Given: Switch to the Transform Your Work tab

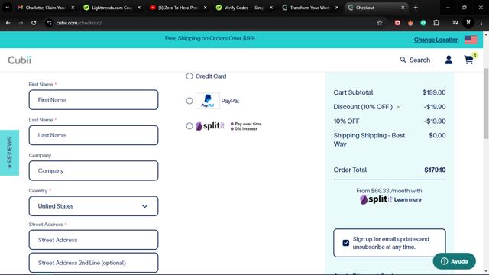Looking at the screenshot, I should [309, 8].
